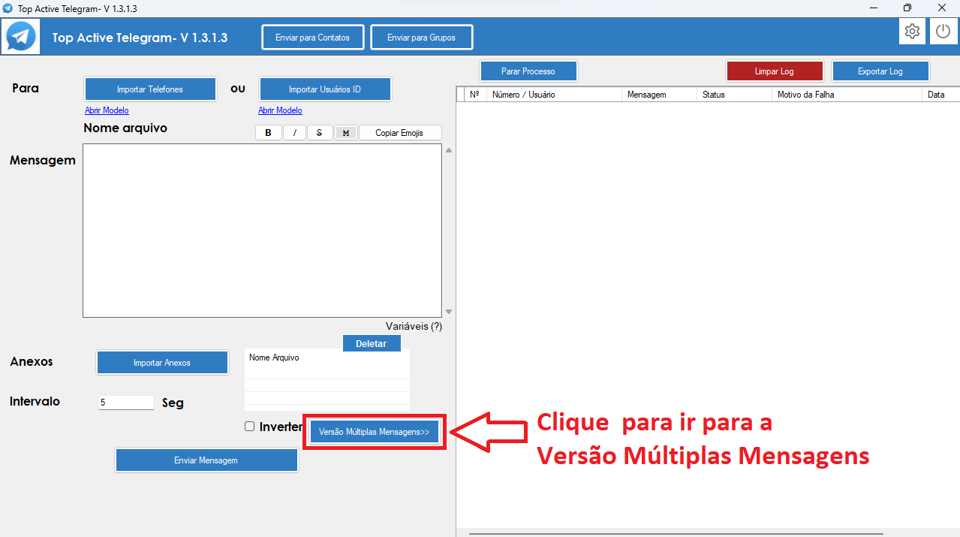Click inside the Mensagem text area
This screenshot has width=960, height=537.
pyautogui.click(x=262, y=231)
